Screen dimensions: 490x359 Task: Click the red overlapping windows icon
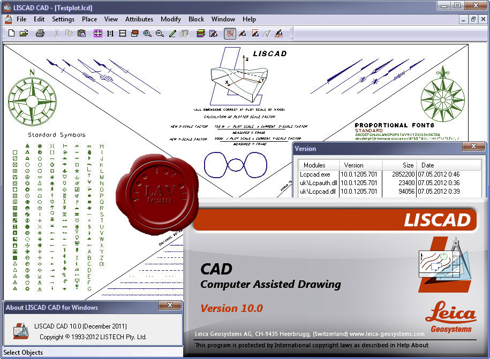point(135,33)
